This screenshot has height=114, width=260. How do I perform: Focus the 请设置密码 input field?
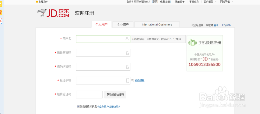[x=103, y=53]
